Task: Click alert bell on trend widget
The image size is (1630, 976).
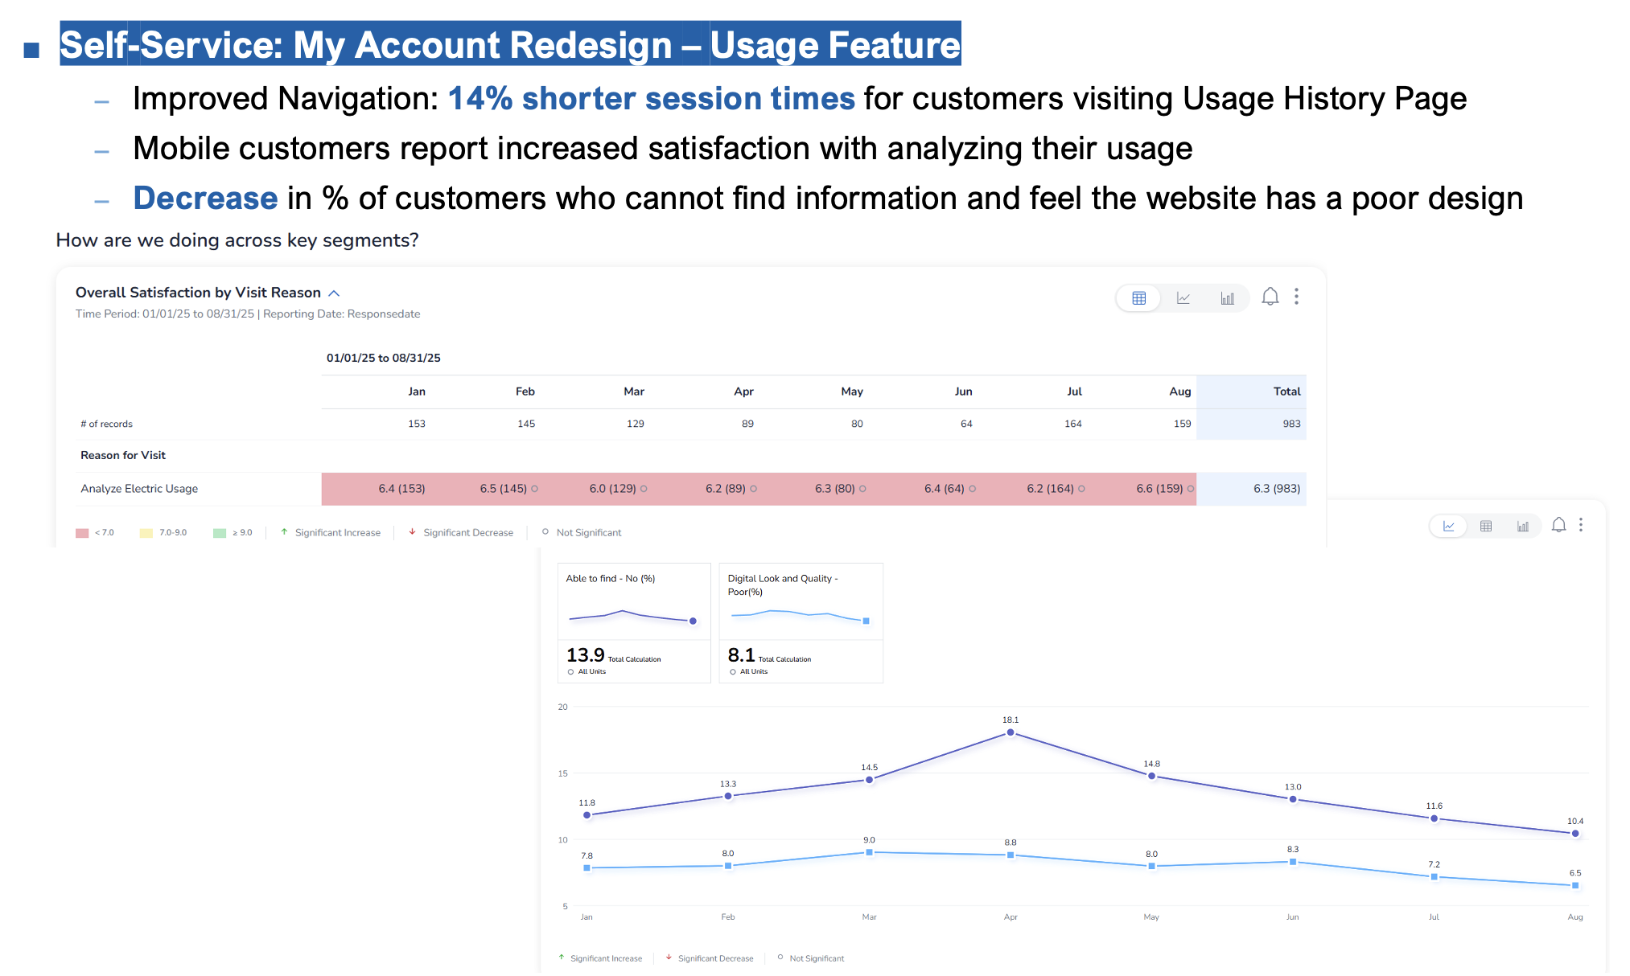Action: [x=1558, y=525]
